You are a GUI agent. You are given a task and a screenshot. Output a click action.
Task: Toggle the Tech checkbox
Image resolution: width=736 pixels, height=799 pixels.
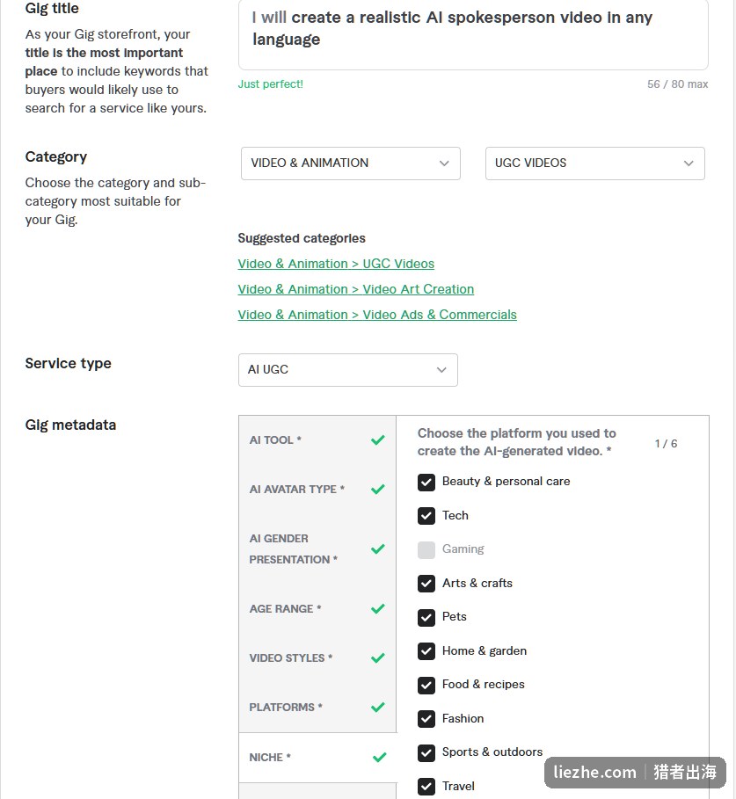click(x=426, y=516)
